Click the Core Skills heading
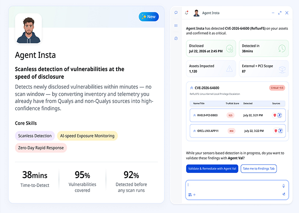299x213 pixels. pyautogui.click(x=26, y=123)
